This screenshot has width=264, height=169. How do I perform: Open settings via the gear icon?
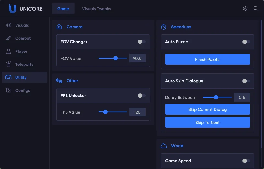245,8
